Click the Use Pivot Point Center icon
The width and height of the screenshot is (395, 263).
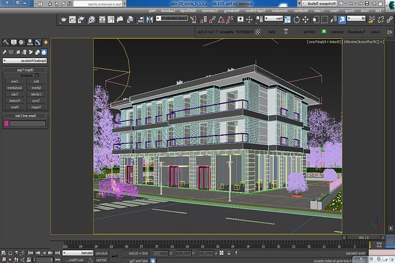pyautogui.click(x=259, y=19)
